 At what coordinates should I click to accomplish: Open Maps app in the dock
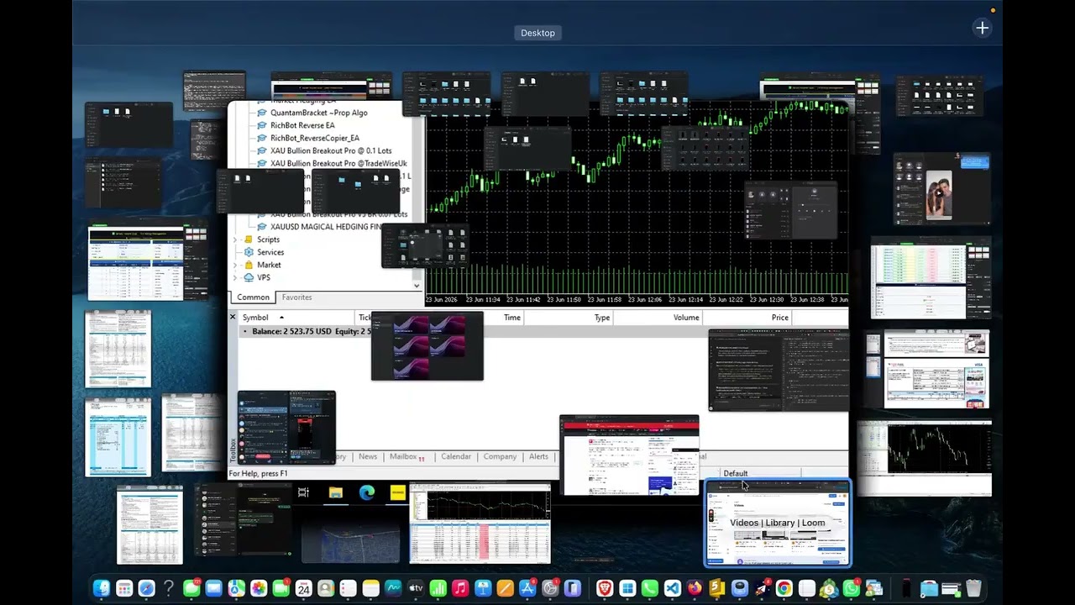[236, 589]
